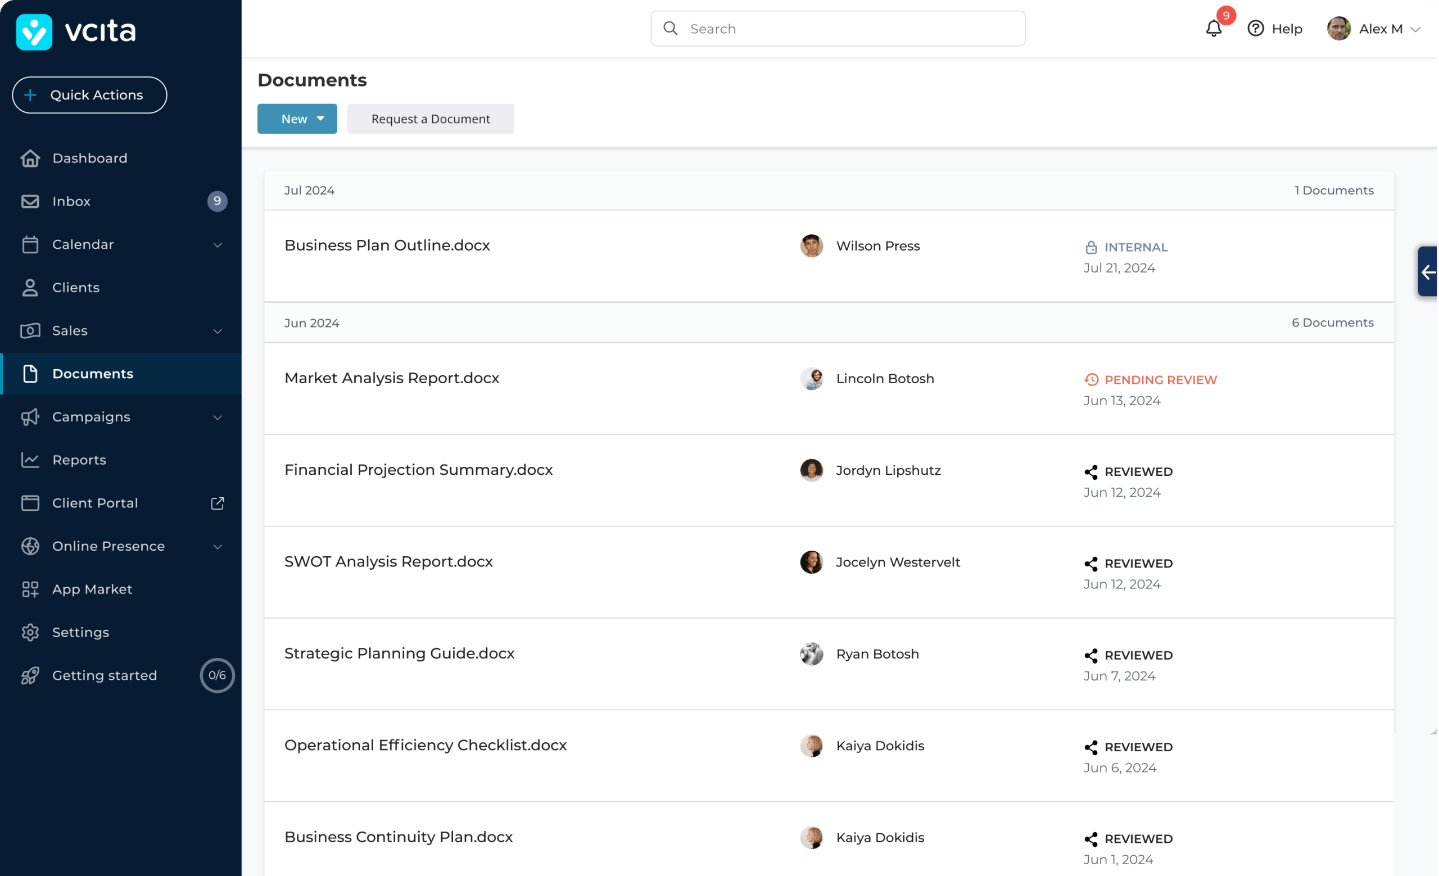Select the Calendar icon in the sidebar
The width and height of the screenshot is (1439, 876).
click(x=30, y=244)
